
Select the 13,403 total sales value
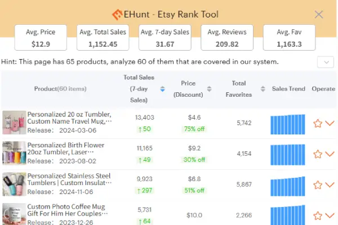click(145, 118)
